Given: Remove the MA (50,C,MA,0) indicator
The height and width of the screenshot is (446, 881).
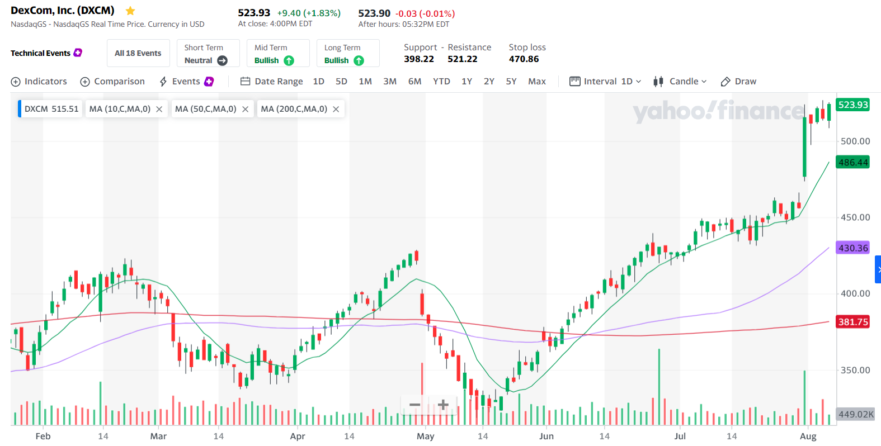Looking at the screenshot, I should [x=245, y=109].
